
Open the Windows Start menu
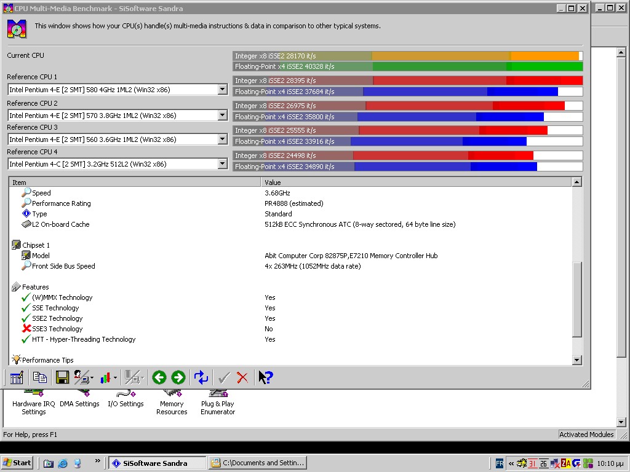(17, 463)
